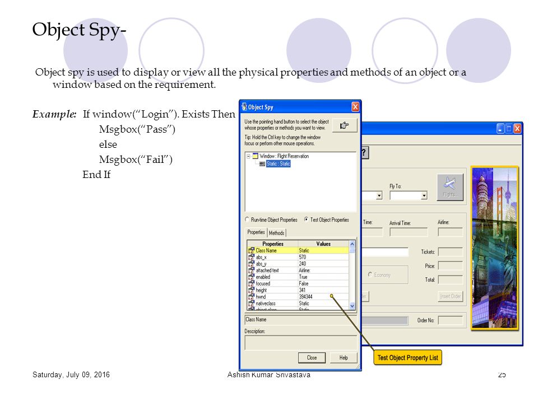Switch to the Properties tab
This screenshot has width=538, height=403.
coord(256,232)
